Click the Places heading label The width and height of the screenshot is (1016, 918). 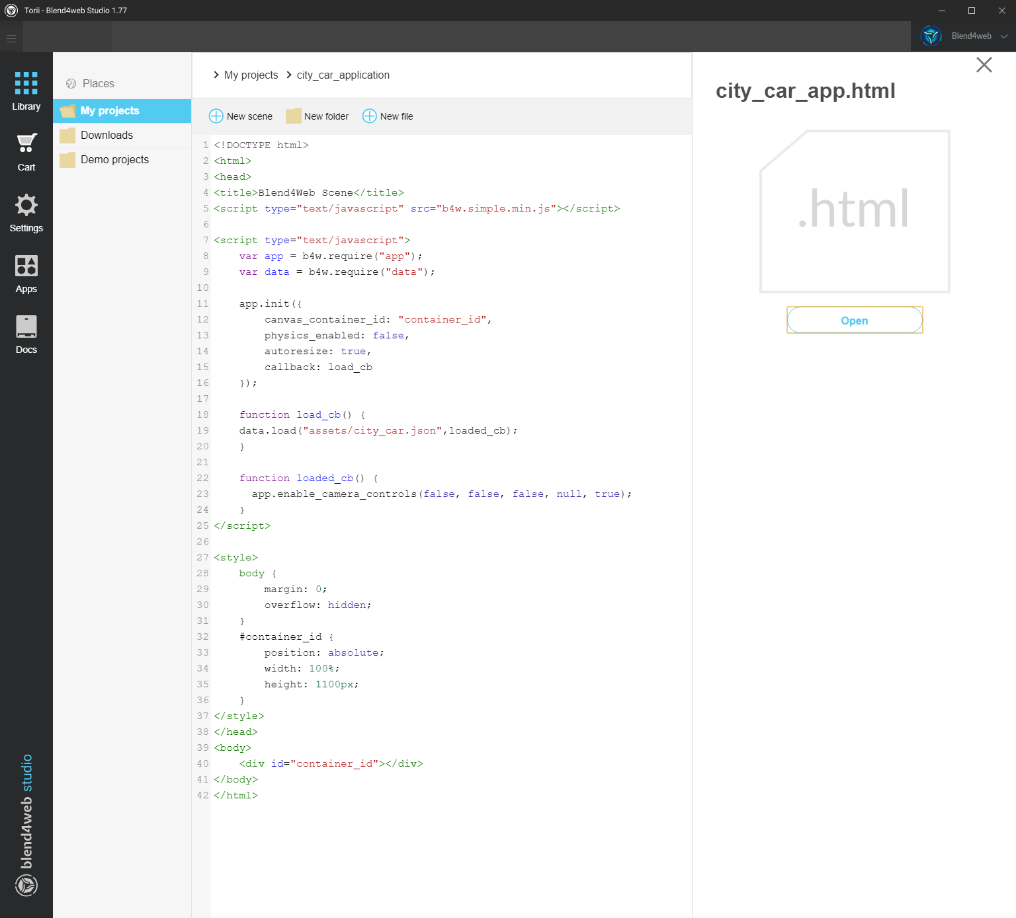[x=99, y=84]
